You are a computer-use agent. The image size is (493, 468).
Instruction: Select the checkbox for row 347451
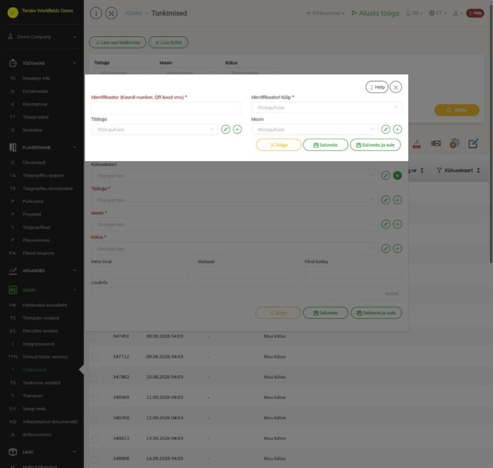[x=95, y=337]
